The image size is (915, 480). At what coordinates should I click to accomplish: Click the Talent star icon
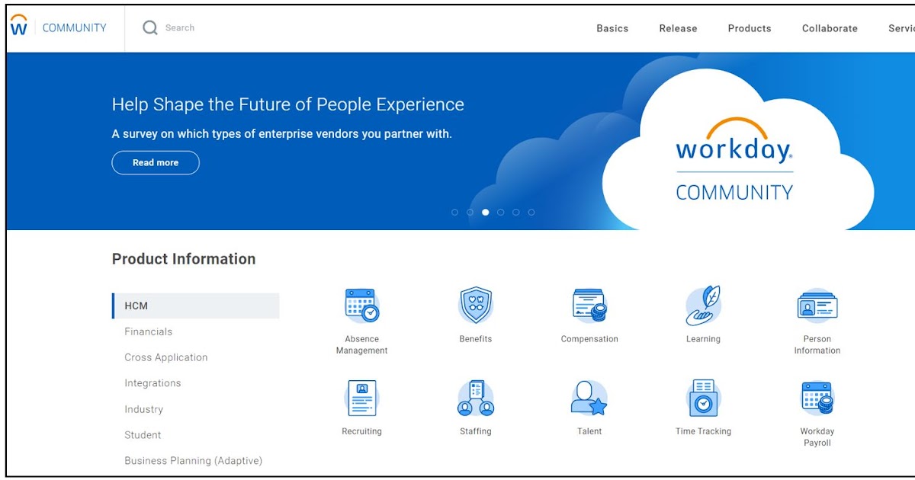[x=589, y=396]
